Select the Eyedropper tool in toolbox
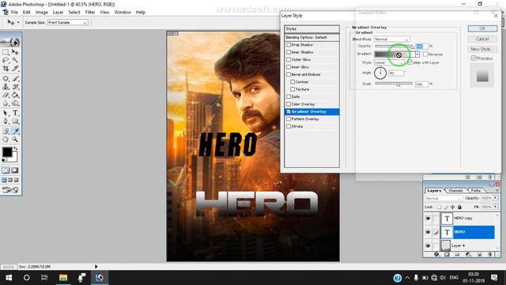 [x=15, y=131]
